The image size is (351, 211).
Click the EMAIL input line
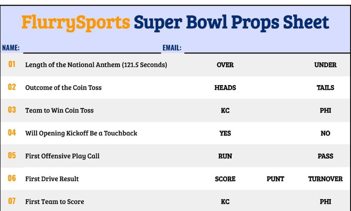(x=267, y=48)
